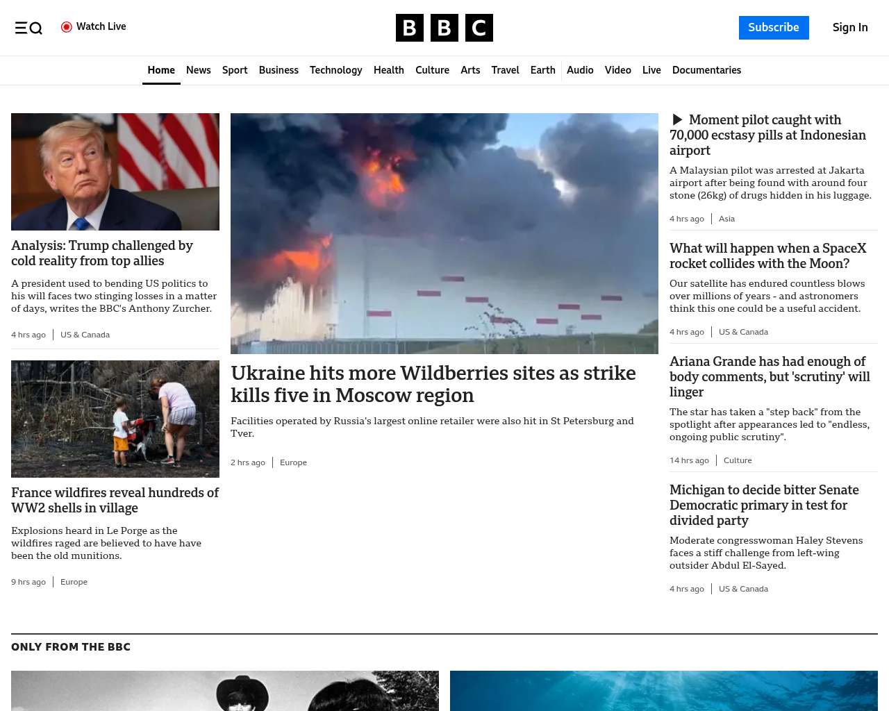Open the Trump photo thumbnail
Screen dimensions: 889x711
(x=115, y=172)
